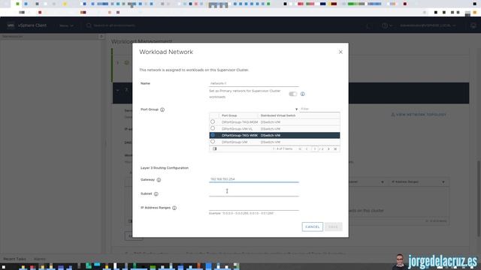Screen dimensions: 481x270
Task: Select the DPortGroup-VM radio button
Action: click(x=213, y=142)
